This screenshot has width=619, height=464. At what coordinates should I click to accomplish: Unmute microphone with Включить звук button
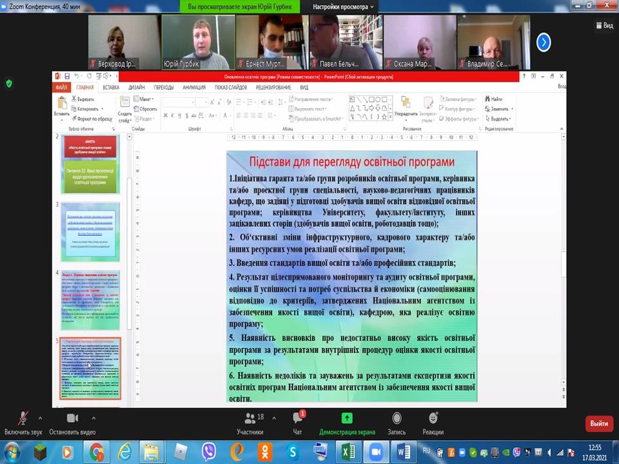tap(23, 420)
